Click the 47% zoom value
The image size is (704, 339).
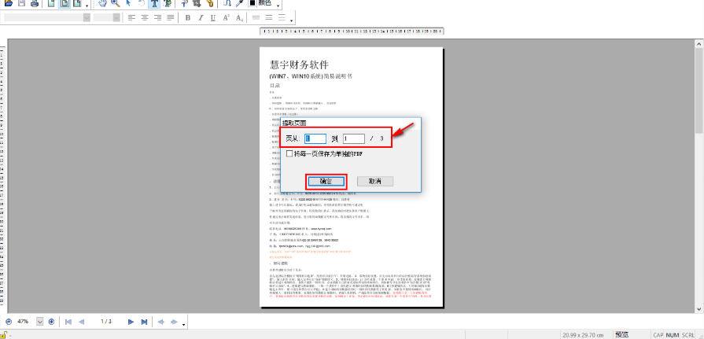pyautogui.click(x=23, y=322)
